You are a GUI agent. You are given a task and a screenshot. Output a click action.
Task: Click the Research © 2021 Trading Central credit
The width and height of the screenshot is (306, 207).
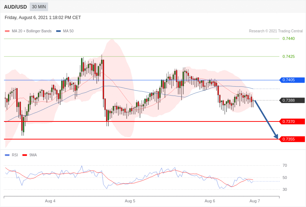point(276,31)
